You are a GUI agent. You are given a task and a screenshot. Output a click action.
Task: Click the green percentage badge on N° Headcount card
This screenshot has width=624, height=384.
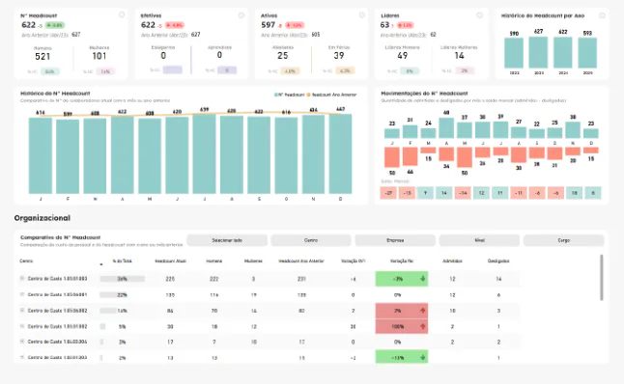click(x=54, y=25)
